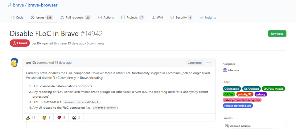This screenshot has width=296, height=129.
Task: Click the Assignees heading
Action: tap(229, 64)
